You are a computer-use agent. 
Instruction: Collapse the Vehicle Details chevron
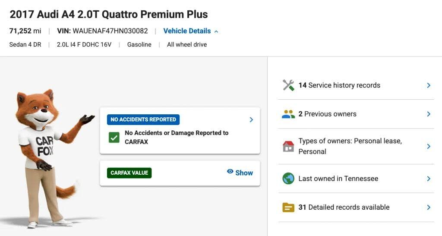tap(216, 31)
